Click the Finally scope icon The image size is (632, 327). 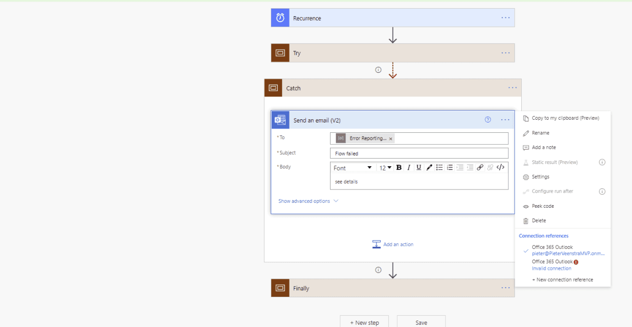pyautogui.click(x=280, y=288)
